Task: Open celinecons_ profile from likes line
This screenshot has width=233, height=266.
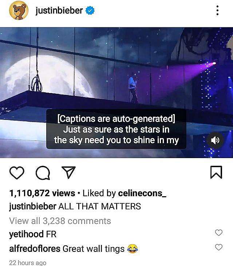Action: 142,193
